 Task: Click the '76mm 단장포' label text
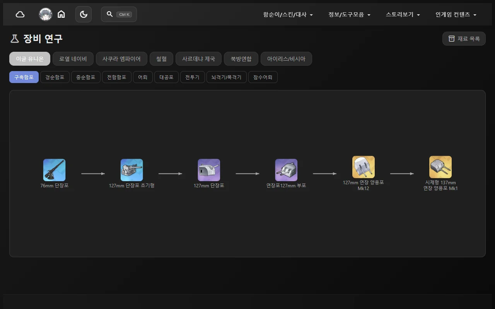(54, 186)
